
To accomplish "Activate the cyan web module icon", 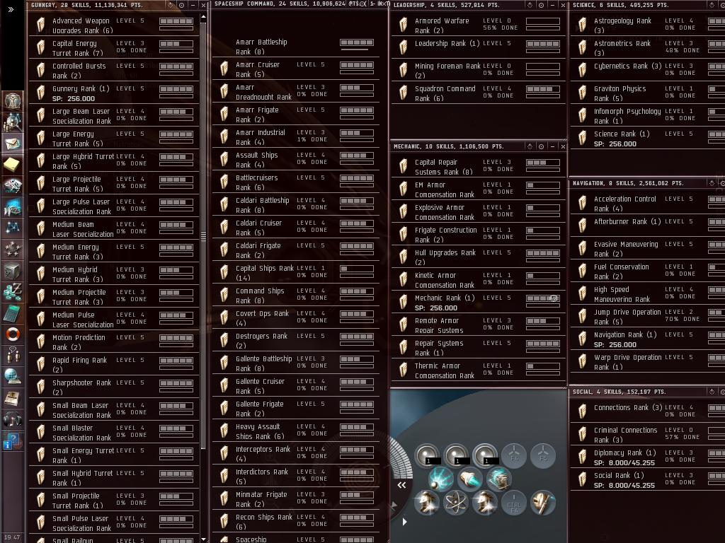I will pos(499,479).
